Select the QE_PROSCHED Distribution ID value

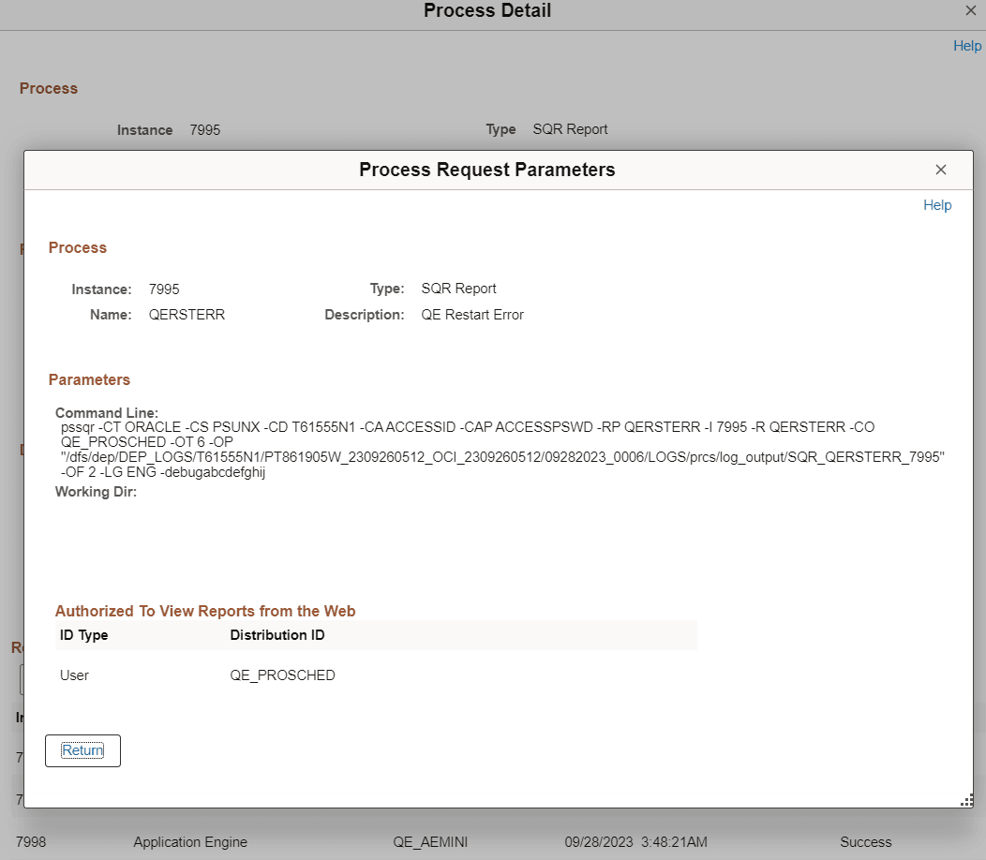click(282, 675)
